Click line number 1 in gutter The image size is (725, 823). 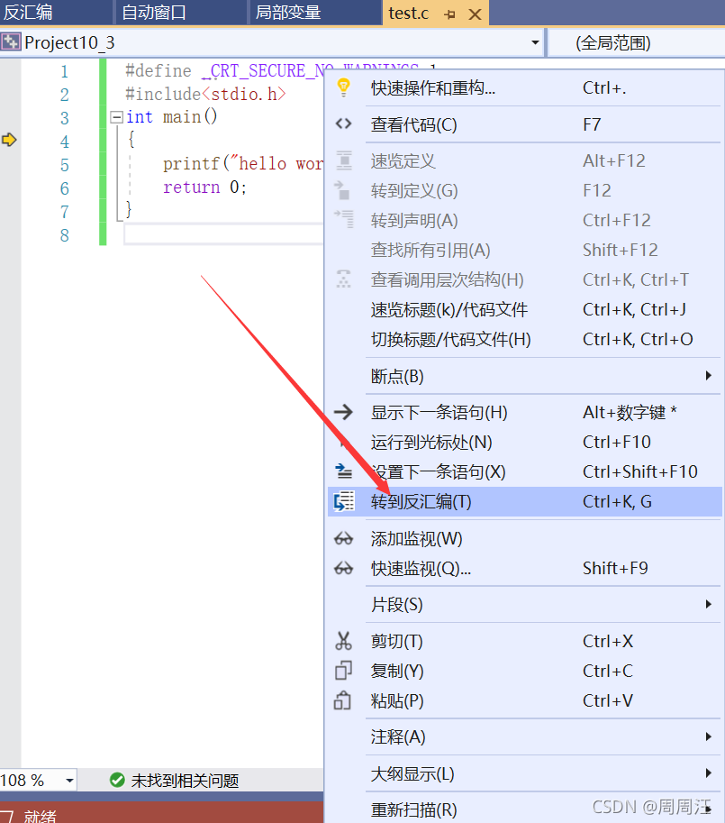tap(64, 71)
